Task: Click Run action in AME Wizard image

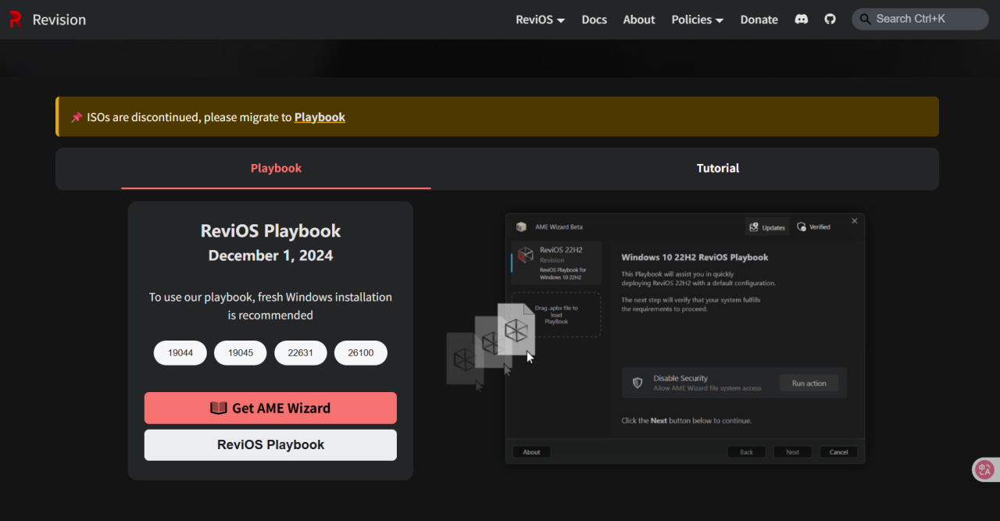Action: click(809, 384)
